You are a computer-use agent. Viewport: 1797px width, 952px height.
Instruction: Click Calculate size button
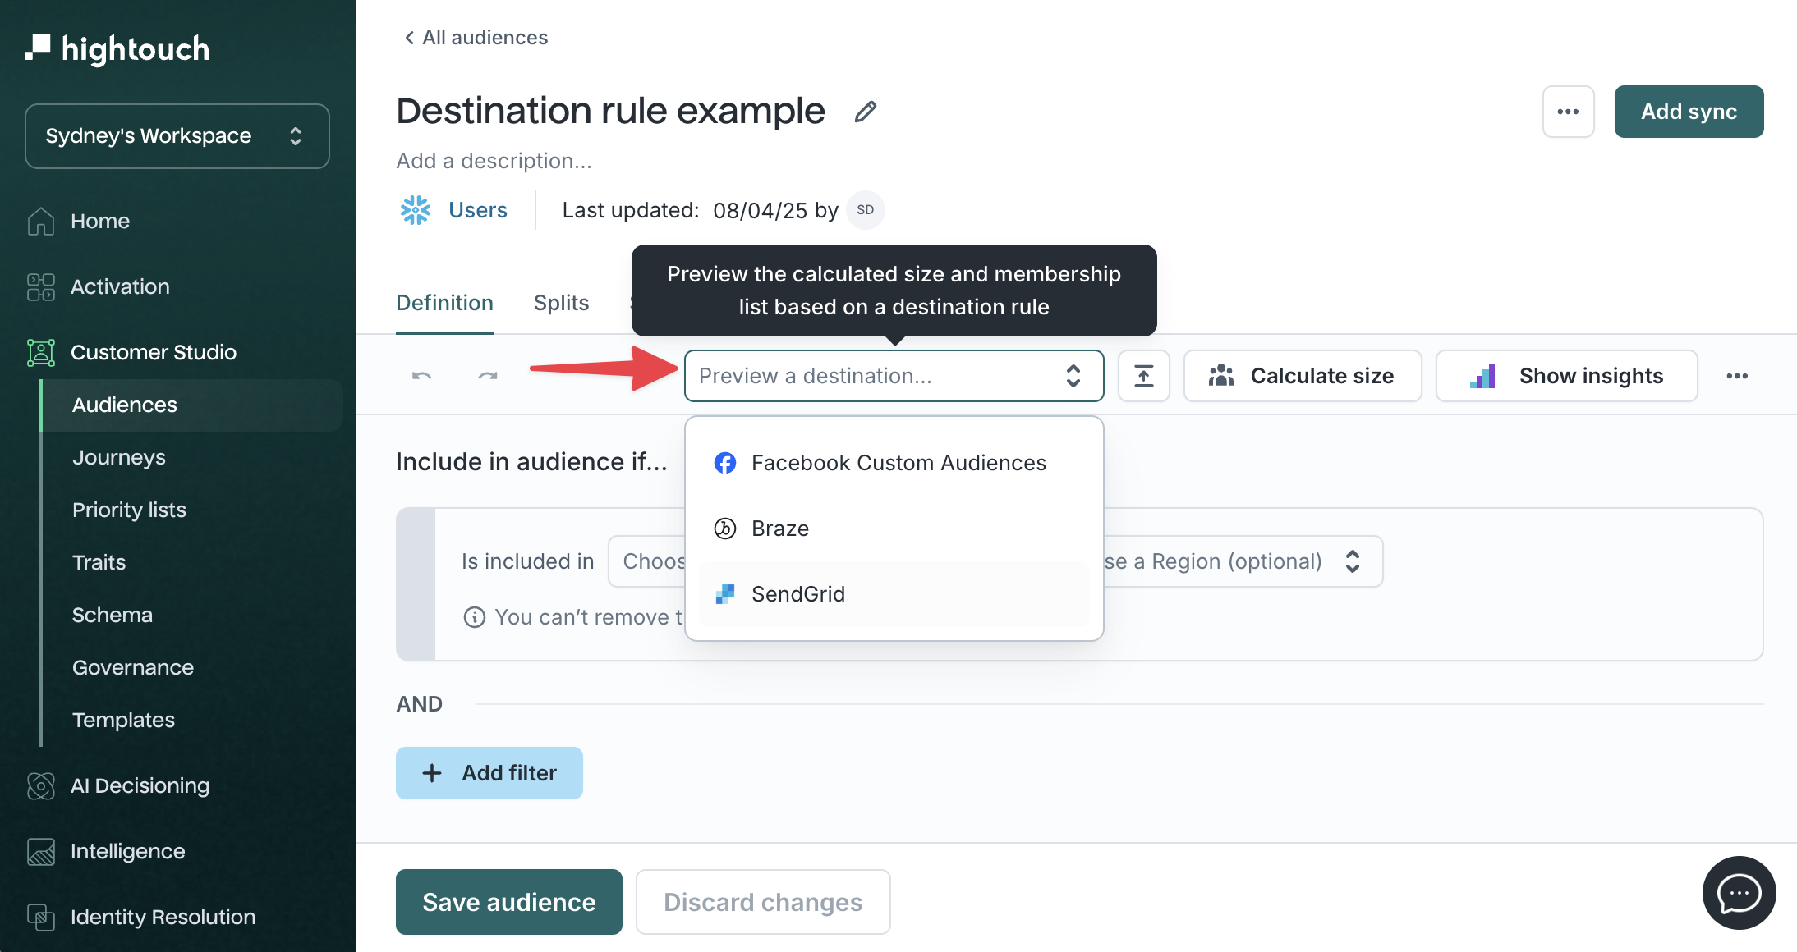(1303, 376)
